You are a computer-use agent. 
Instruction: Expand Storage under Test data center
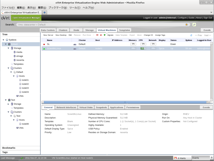pos(9,104)
